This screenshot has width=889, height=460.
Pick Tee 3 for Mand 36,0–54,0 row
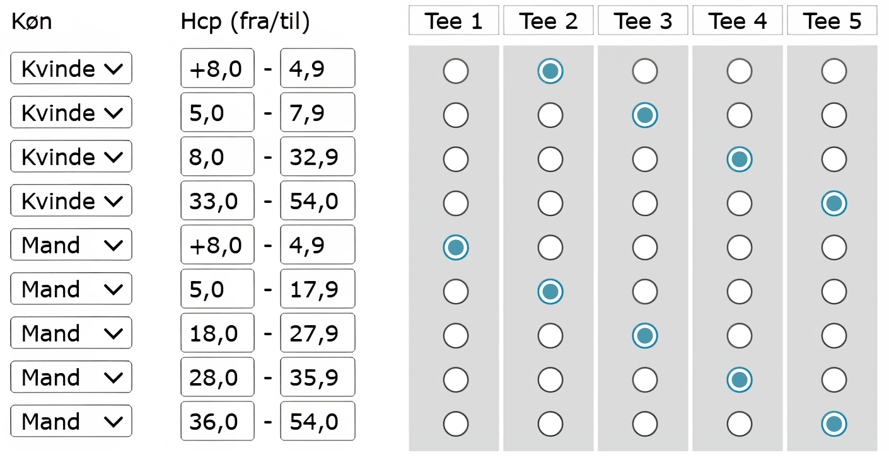tap(644, 424)
